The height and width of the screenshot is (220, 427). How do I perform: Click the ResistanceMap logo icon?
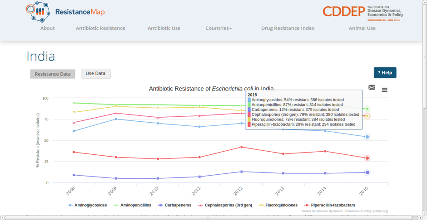pyautogui.click(x=37, y=12)
